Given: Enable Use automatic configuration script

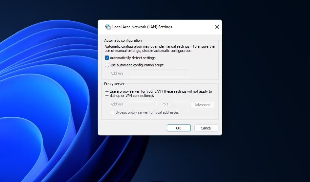Looking at the screenshot, I should [107, 65].
